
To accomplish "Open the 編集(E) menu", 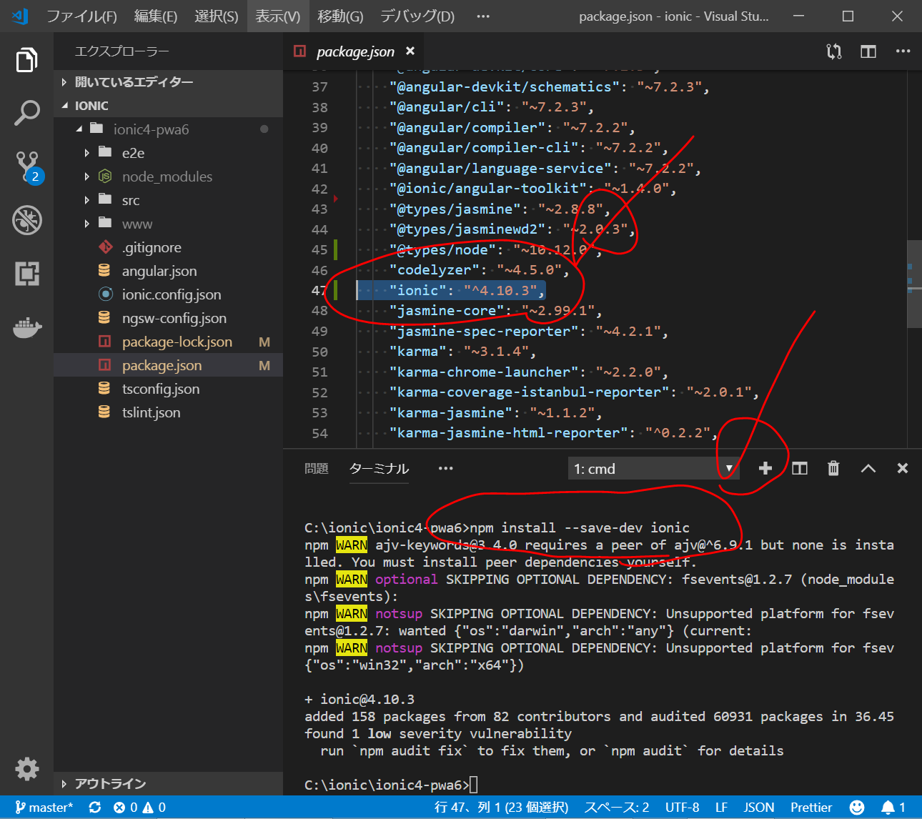I will click(155, 16).
